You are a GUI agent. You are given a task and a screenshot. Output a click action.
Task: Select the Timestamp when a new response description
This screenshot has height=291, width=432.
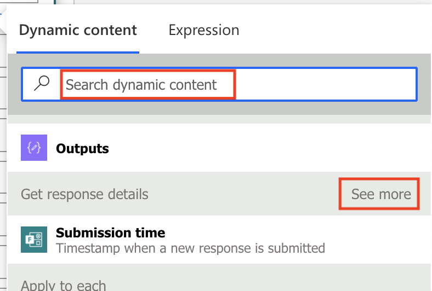pyautogui.click(x=190, y=248)
